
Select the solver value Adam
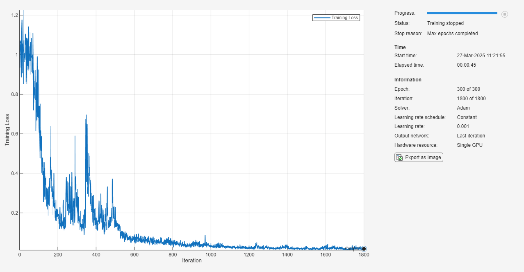pyautogui.click(x=463, y=108)
